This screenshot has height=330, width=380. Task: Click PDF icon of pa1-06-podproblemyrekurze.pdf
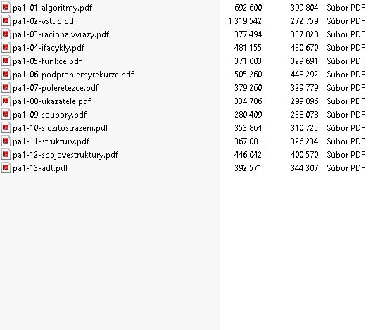(6, 74)
